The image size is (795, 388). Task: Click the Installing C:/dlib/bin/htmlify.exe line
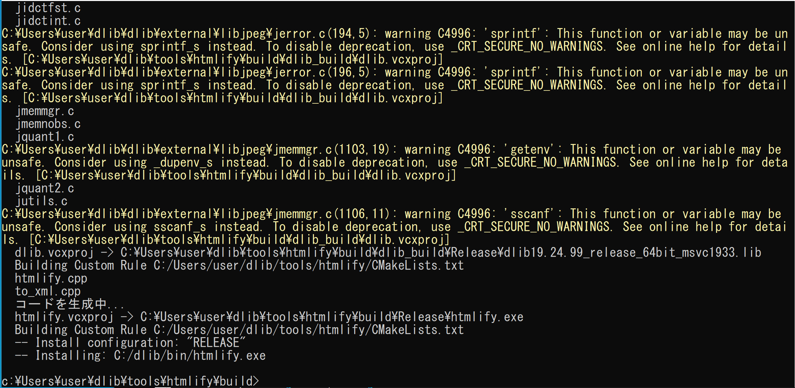(140, 355)
